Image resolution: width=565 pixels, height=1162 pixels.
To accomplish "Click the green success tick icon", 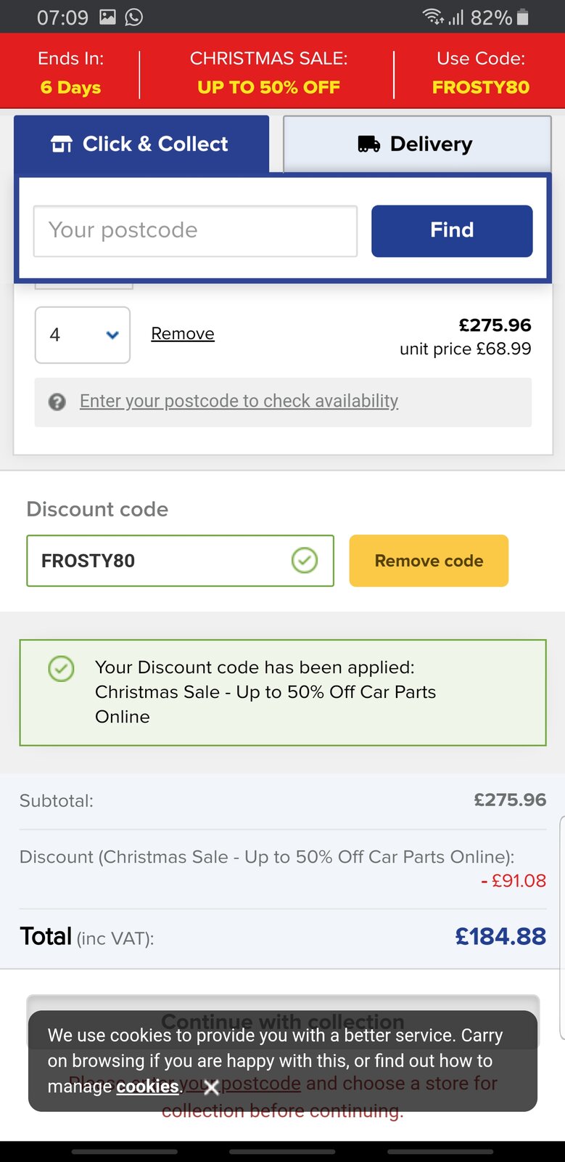I will (x=61, y=668).
